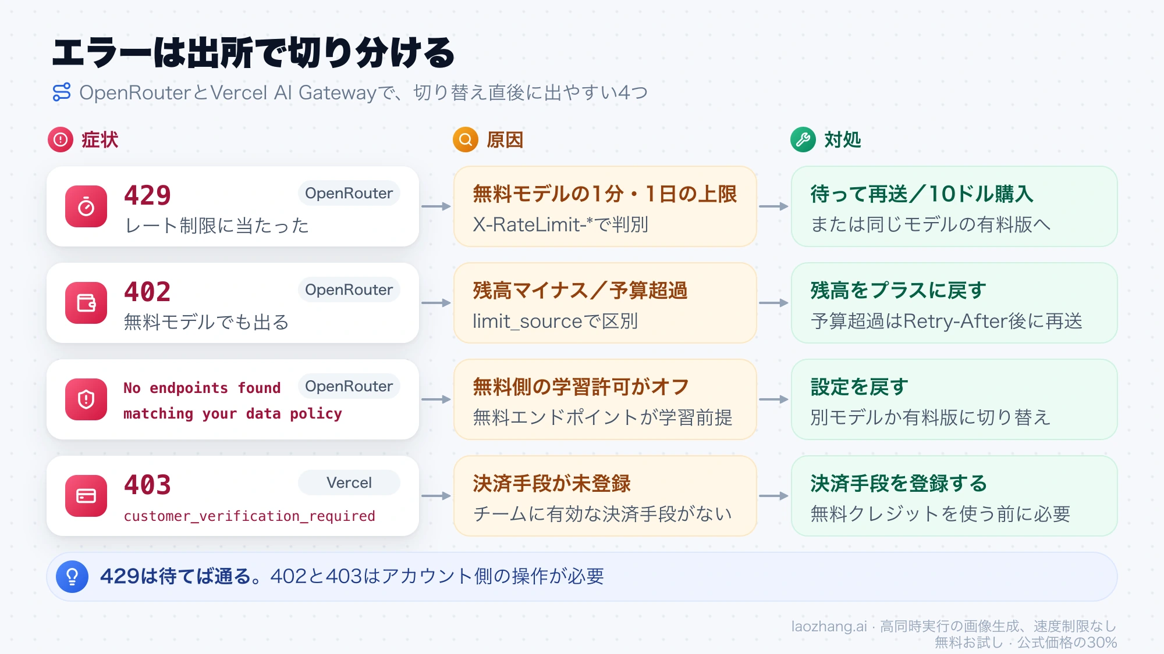The height and width of the screenshot is (654, 1164).
Task: Click the fix '待って再送／10ドル購入'
Action: tap(922, 194)
